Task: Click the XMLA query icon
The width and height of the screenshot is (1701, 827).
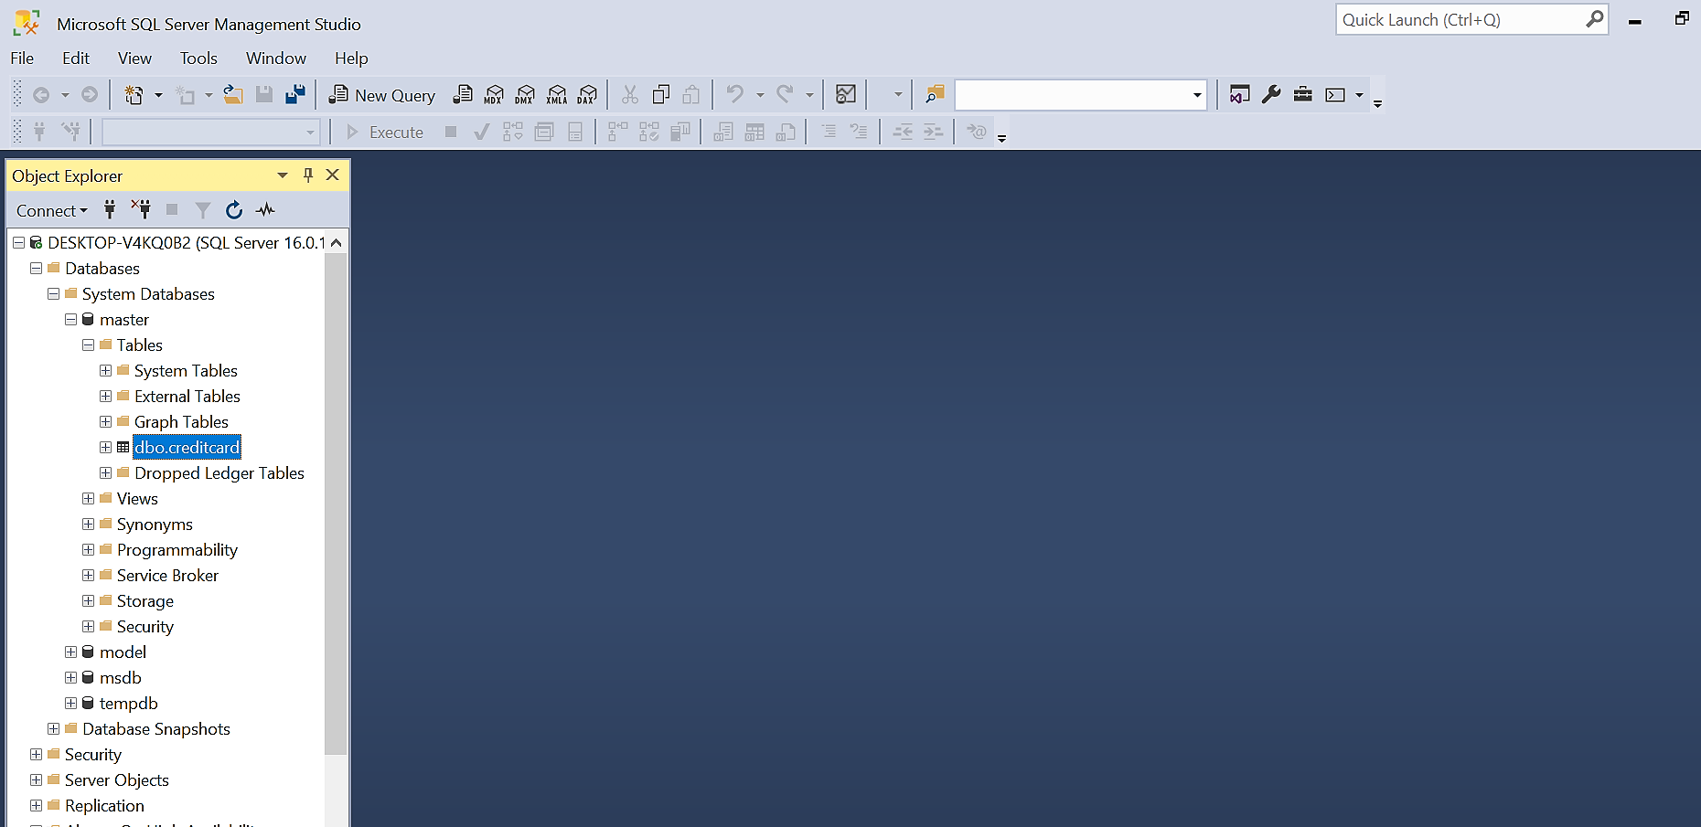Action: pyautogui.click(x=556, y=95)
